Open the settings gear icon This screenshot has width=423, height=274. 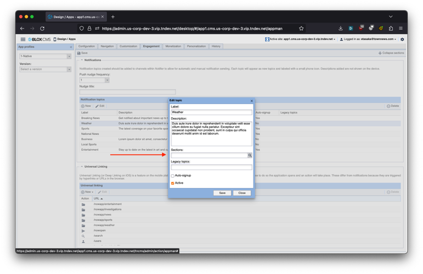click(x=402, y=39)
